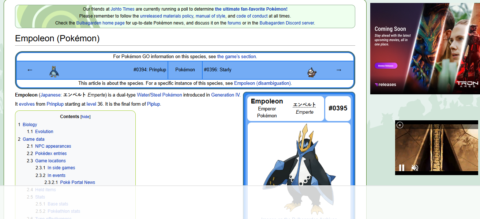The width and height of the screenshot is (480, 219).
Task: Open the manual of style link
Action: (210, 16)
